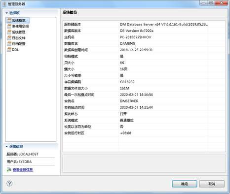Image resolution: width=230 pixels, height=194 pixels.
Task: Select the 实例名 row label
Action: coord(69,101)
